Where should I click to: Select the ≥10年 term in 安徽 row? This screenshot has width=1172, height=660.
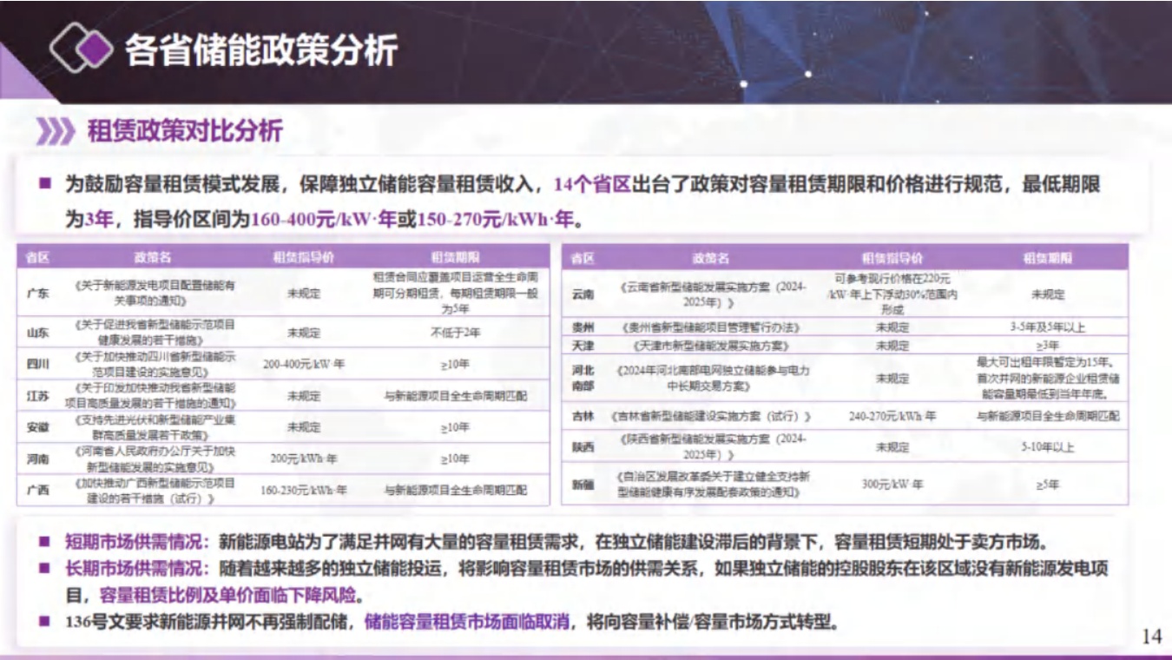pyautogui.click(x=456, y=427)
